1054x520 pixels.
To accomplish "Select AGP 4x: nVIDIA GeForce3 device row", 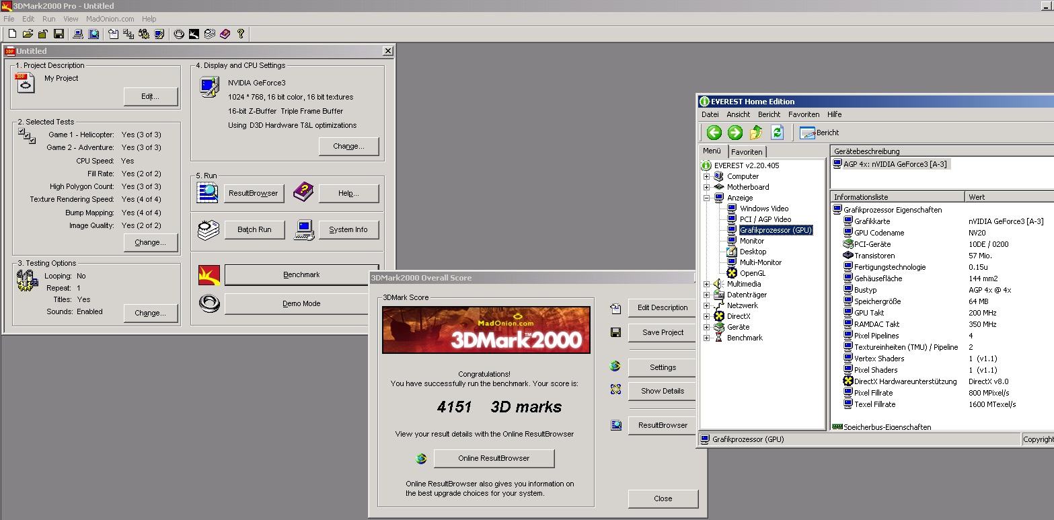I will (x=891, y=163).
